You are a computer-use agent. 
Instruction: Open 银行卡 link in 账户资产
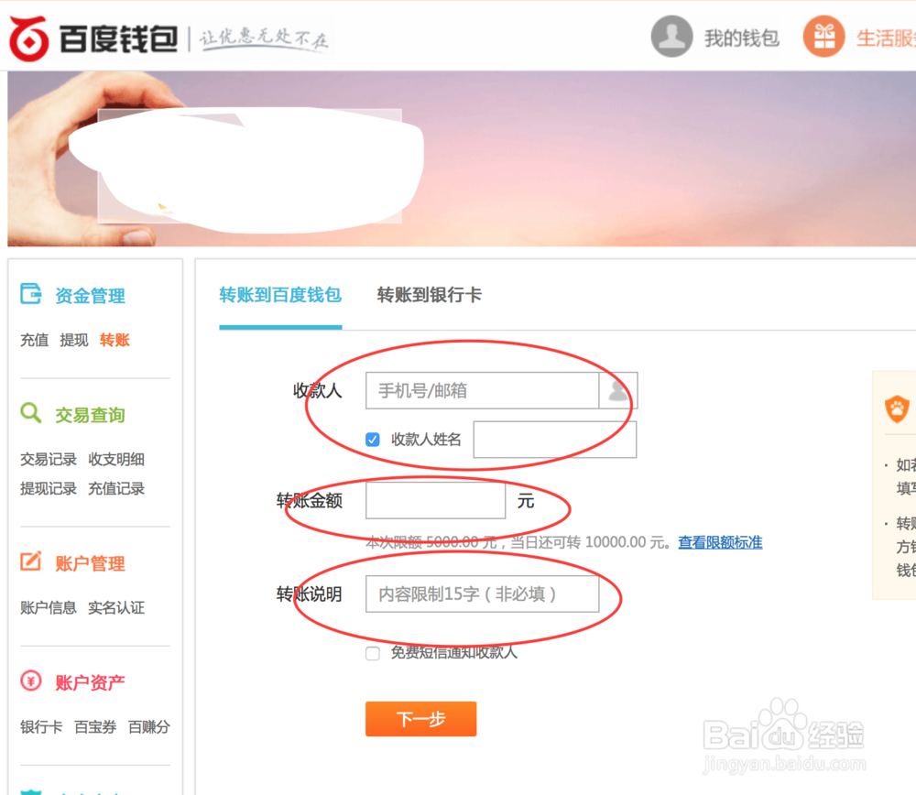[x=41, y=726]
